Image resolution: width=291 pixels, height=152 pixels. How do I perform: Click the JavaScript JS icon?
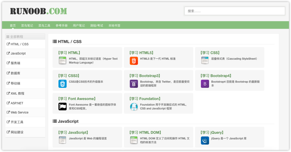(62, 140)
